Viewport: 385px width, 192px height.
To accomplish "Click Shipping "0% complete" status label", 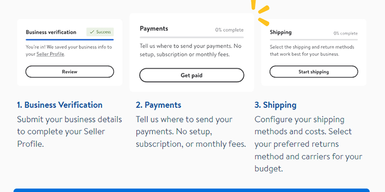I will pyautogui.click(x=346, y=34).
